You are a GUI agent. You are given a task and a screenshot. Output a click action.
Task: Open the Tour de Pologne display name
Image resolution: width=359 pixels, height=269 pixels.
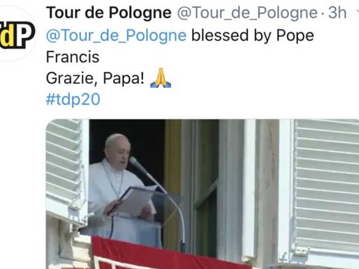pyautogui.click(x=109, y=13)
